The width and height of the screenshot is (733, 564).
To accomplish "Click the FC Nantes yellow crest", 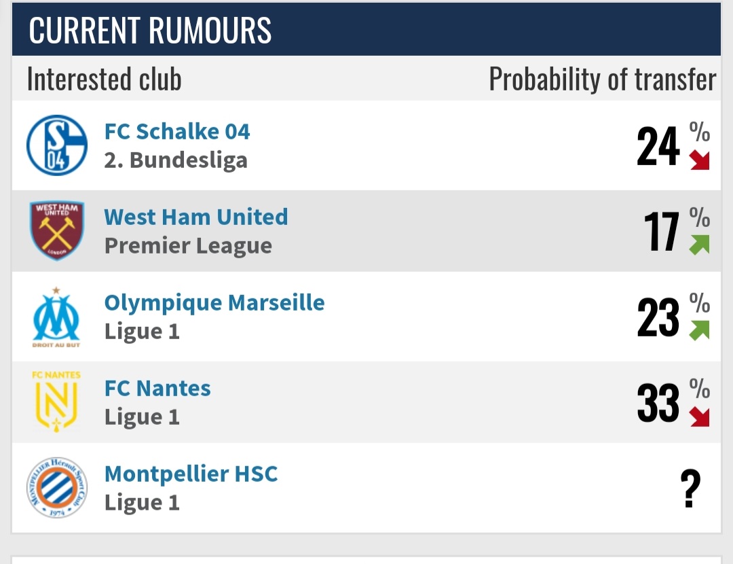I will (56, 402).
